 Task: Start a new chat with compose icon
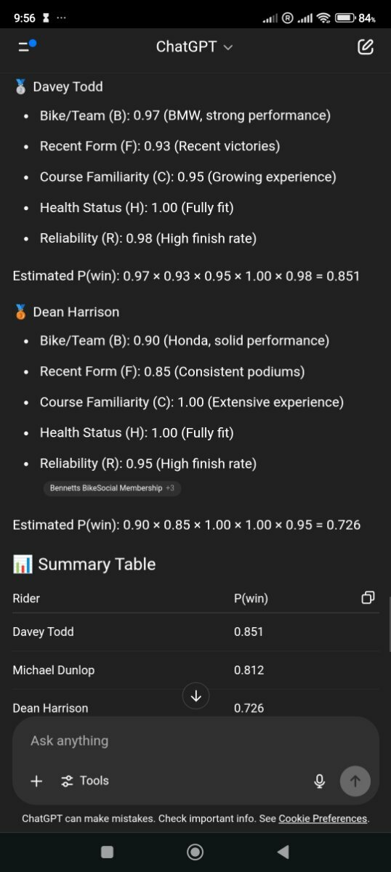click(366, 47)
